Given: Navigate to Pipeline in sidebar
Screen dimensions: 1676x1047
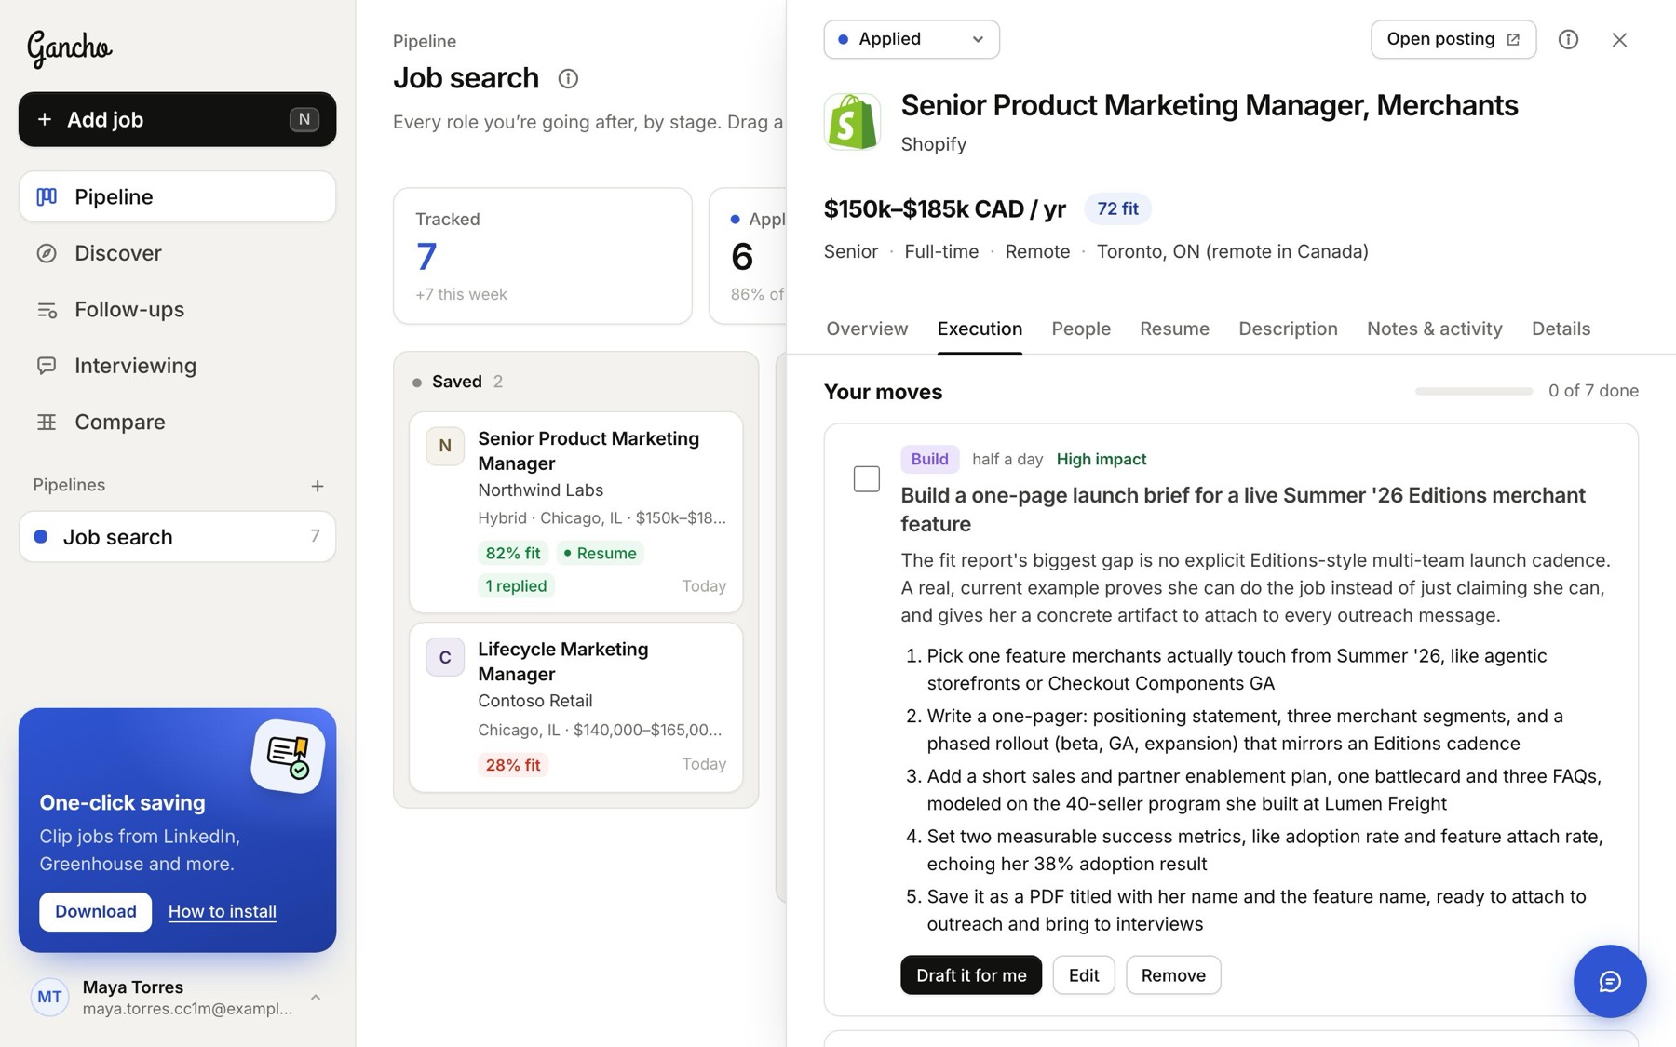Looking at the screenshot, I should click(177, 196).
